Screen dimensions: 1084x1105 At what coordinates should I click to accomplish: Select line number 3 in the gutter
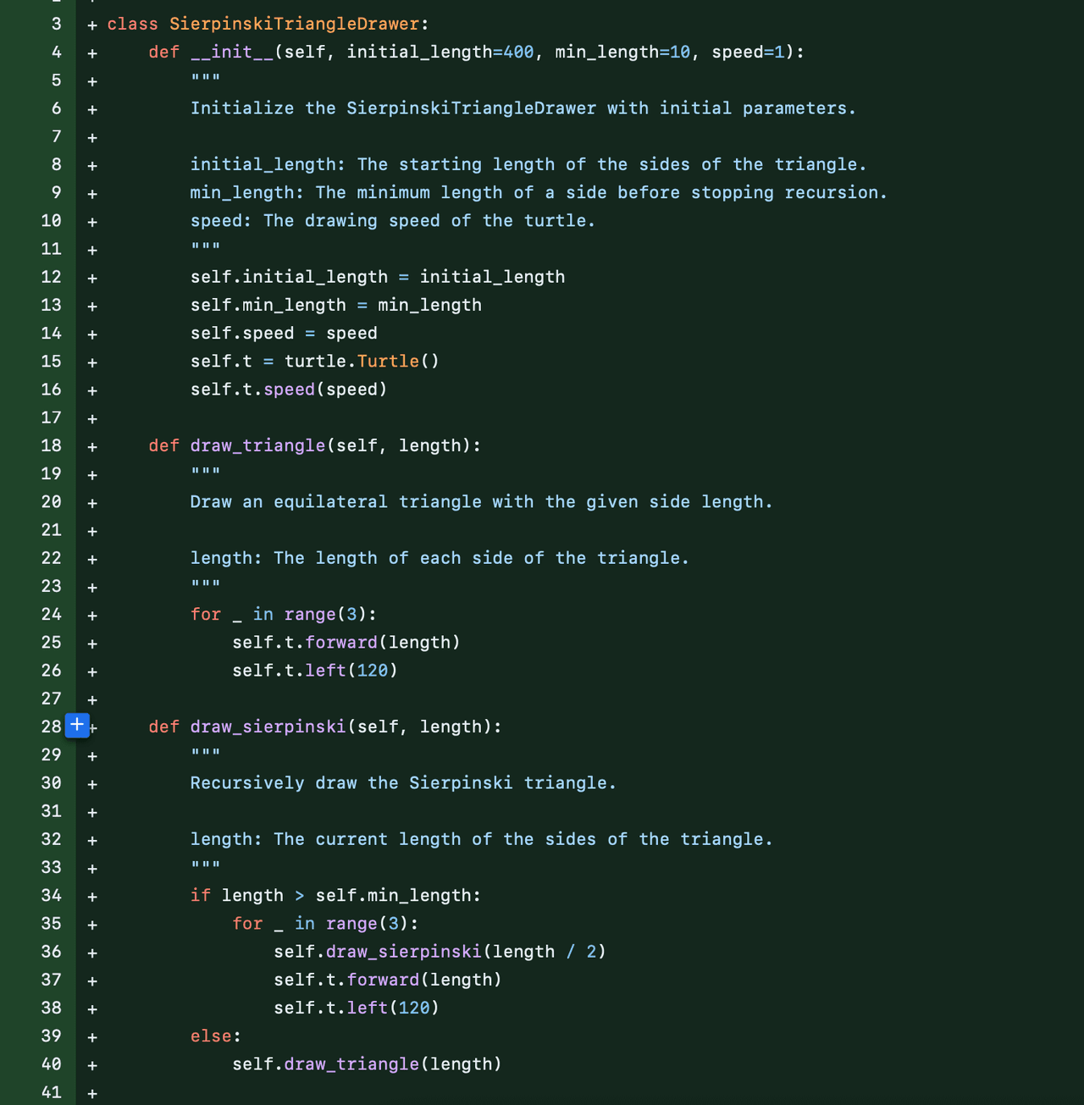pyautogui.click(x=57, y=24)
